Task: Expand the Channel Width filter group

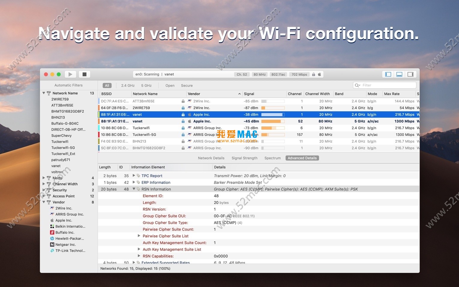Action: [x=44, y=184]
